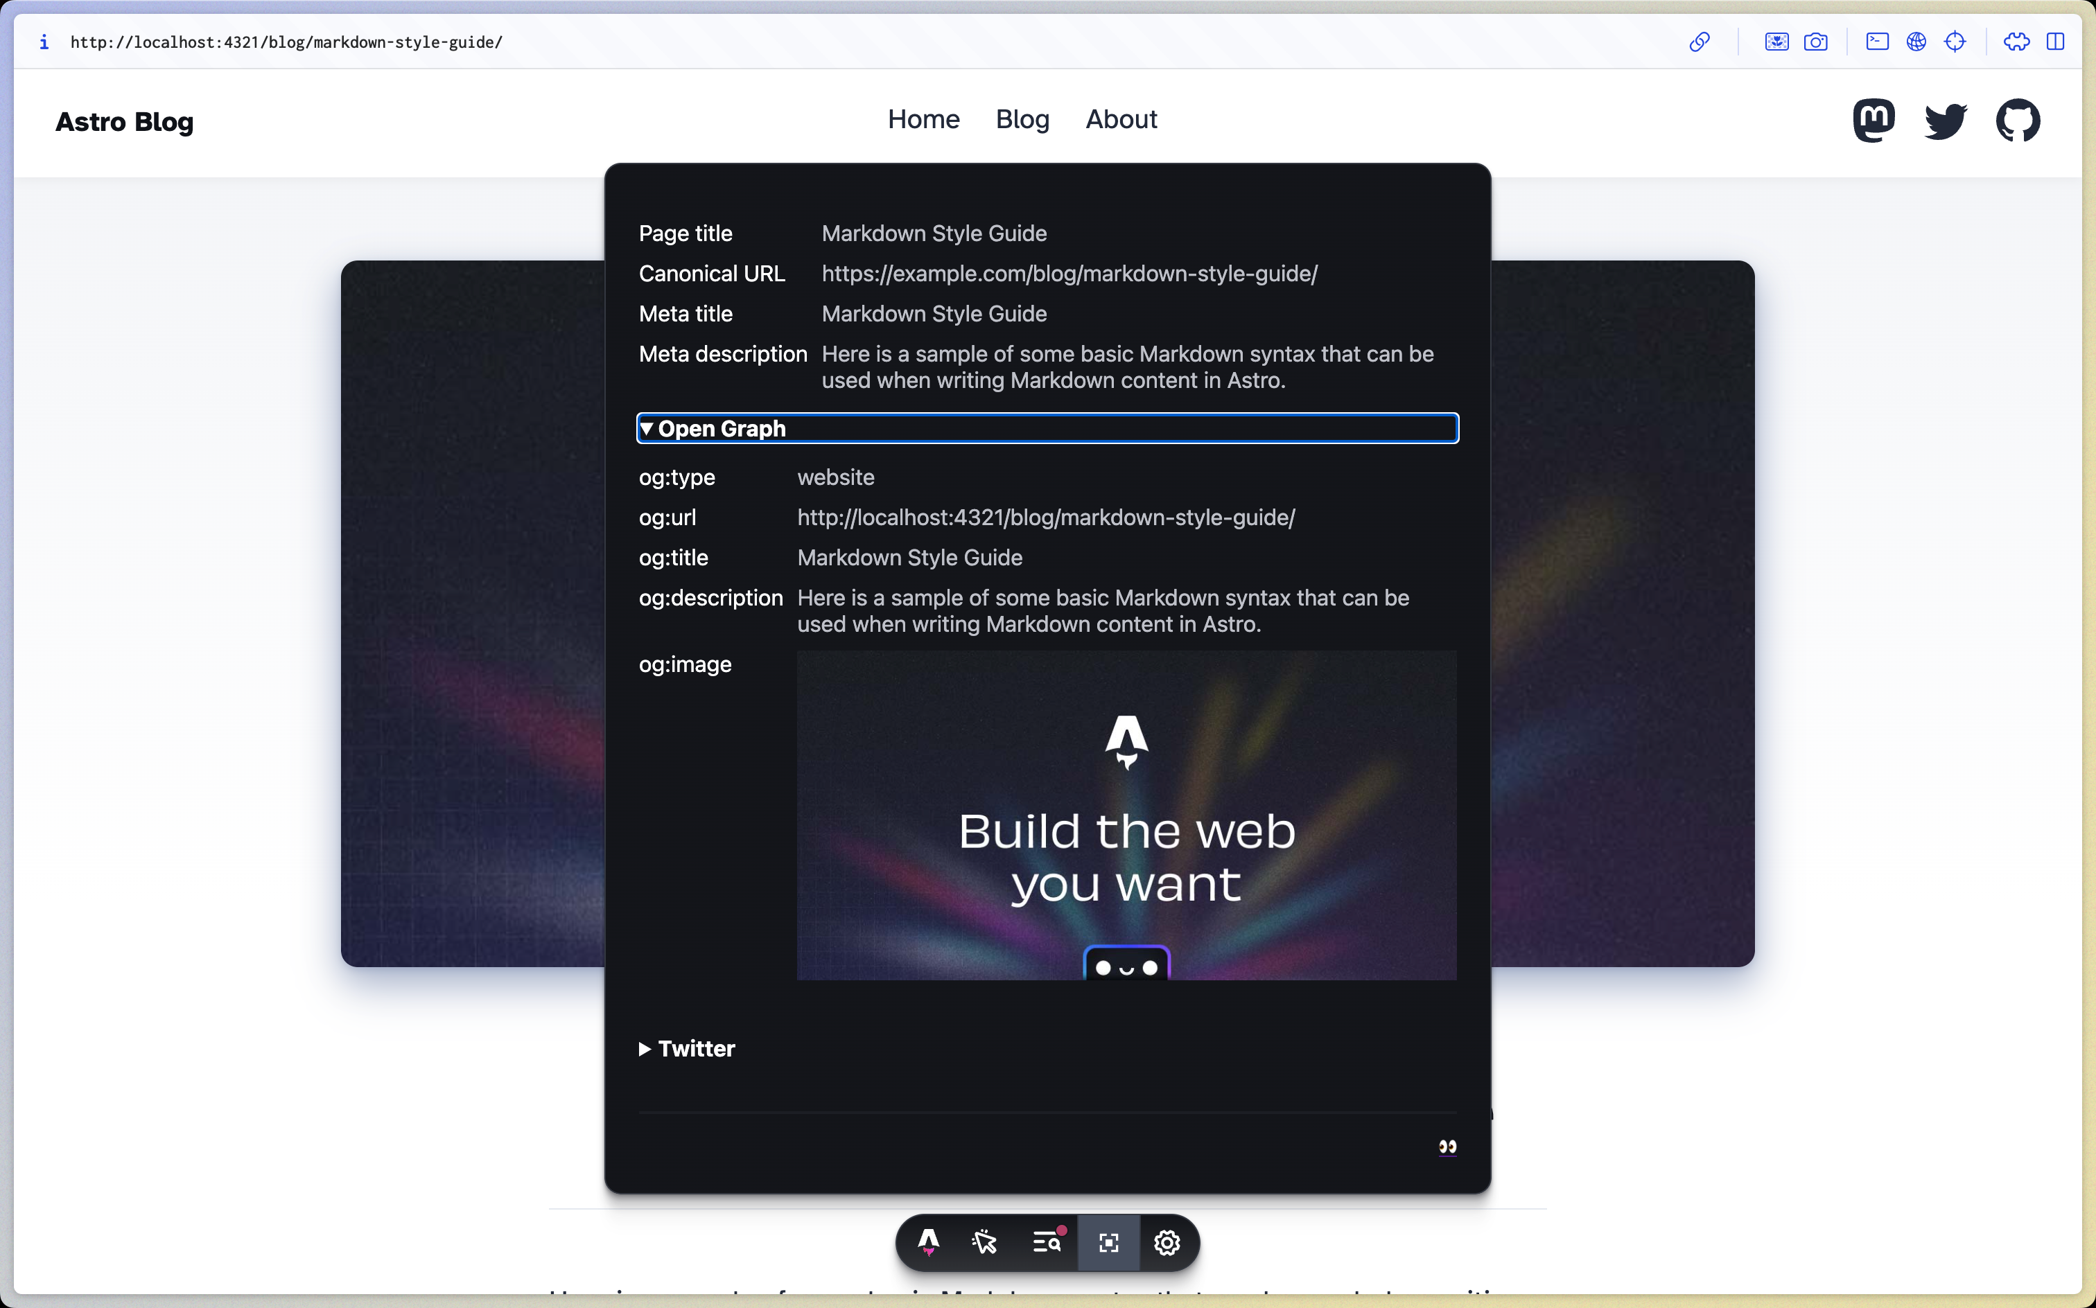Open the GitHub icon in header

pyautogui.click(x=2017, y=121)
